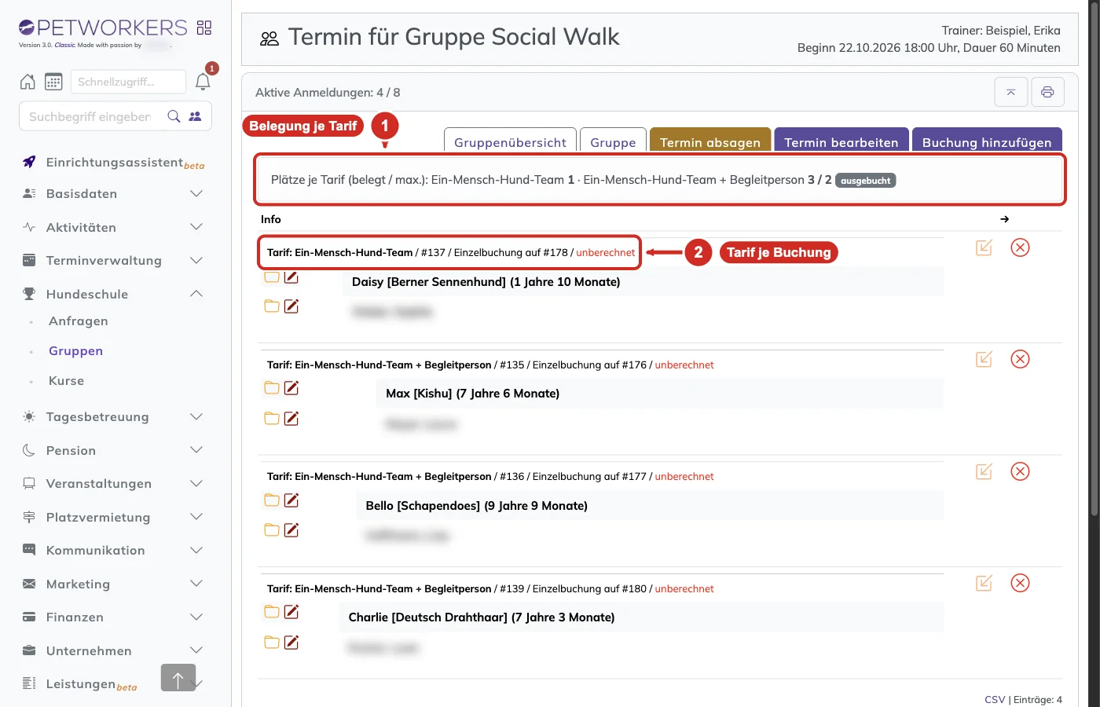
Task: Cancel booking #135 with red X icon
Action: point(1020,359)
